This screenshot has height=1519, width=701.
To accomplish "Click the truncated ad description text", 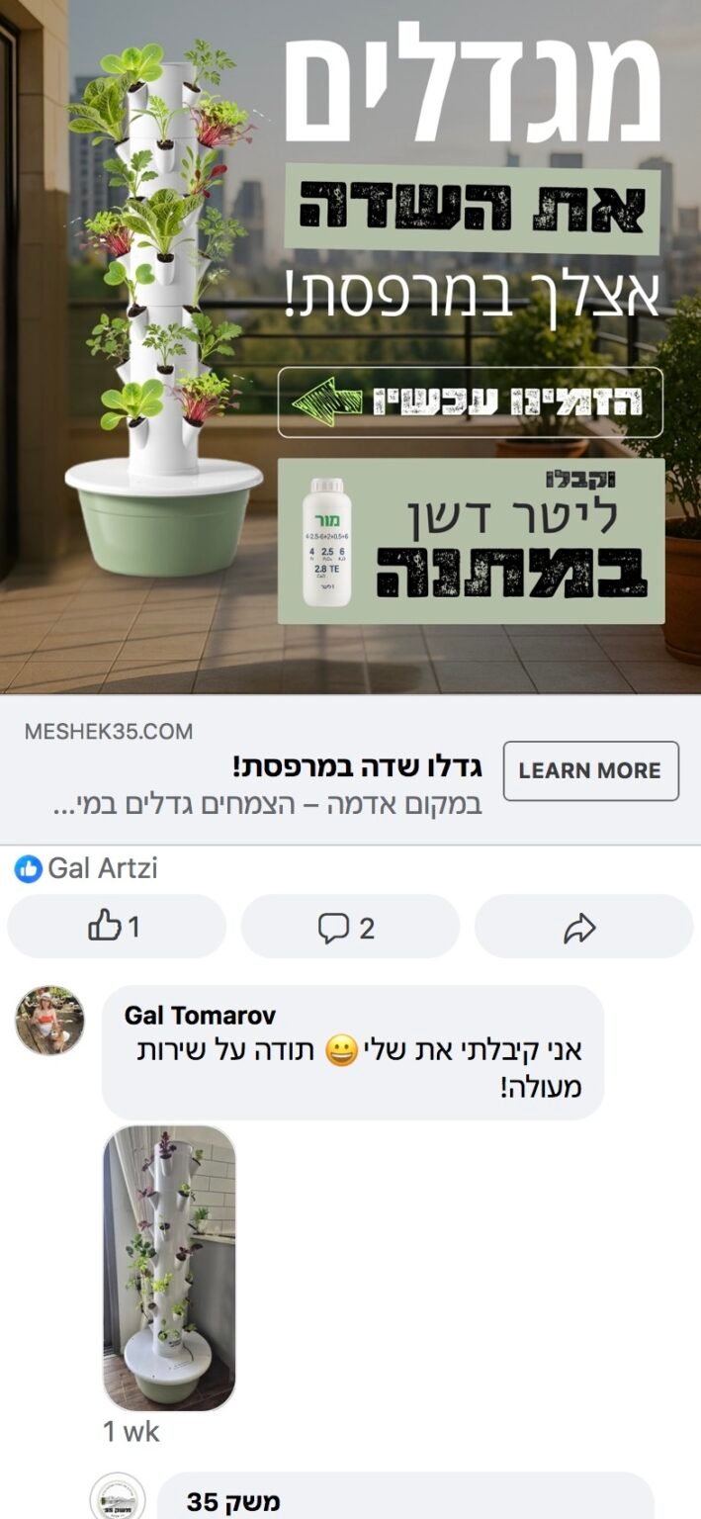I will coord(267,803).
